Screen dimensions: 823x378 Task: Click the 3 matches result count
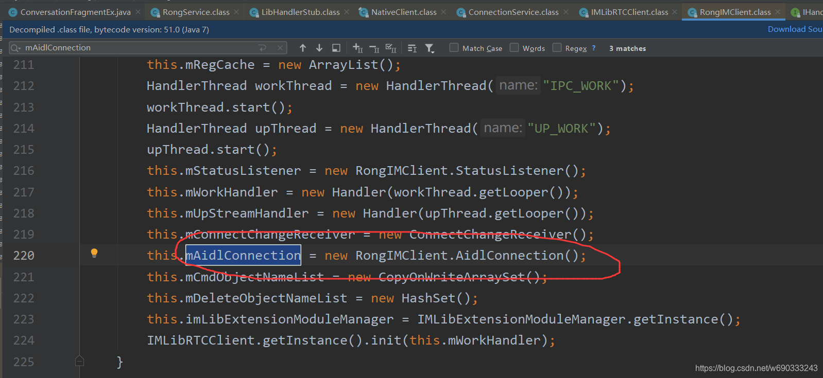(x=627, y=48)
